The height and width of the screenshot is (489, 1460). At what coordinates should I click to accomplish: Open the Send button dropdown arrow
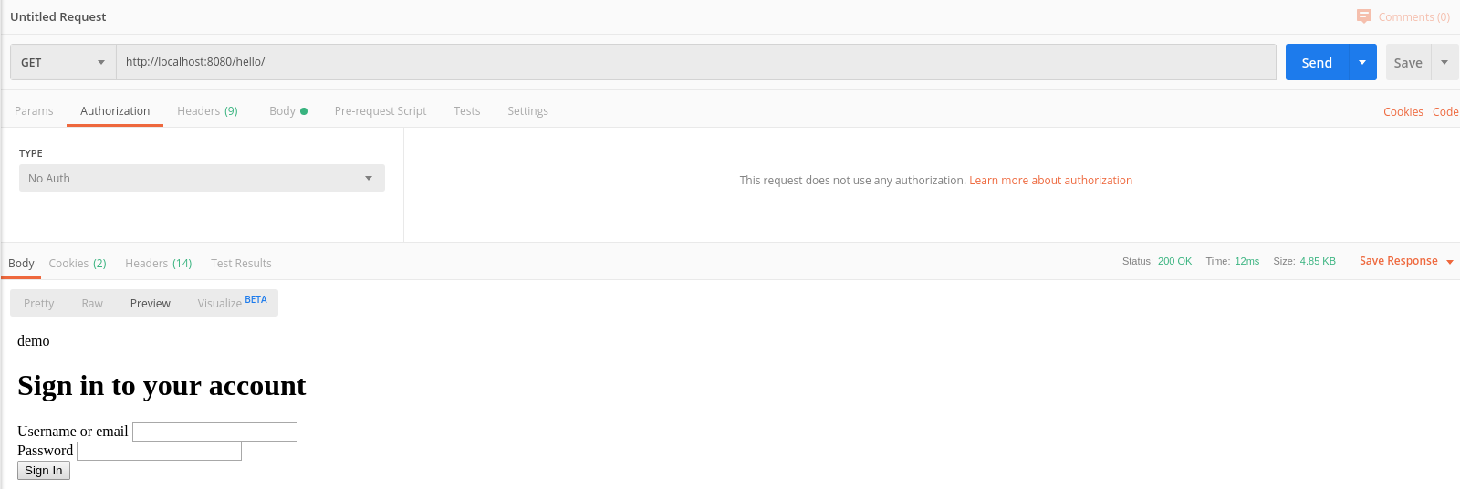(1362, 62)
